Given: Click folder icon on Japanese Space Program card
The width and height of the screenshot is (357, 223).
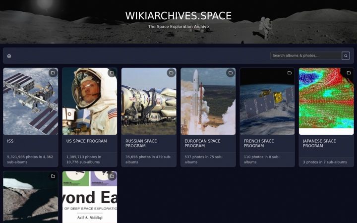Looking at the screenshot, I should [349, 73].
